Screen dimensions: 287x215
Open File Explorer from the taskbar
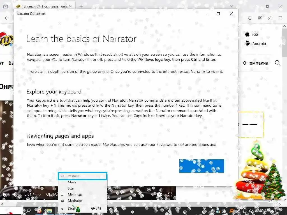point(49,211)
